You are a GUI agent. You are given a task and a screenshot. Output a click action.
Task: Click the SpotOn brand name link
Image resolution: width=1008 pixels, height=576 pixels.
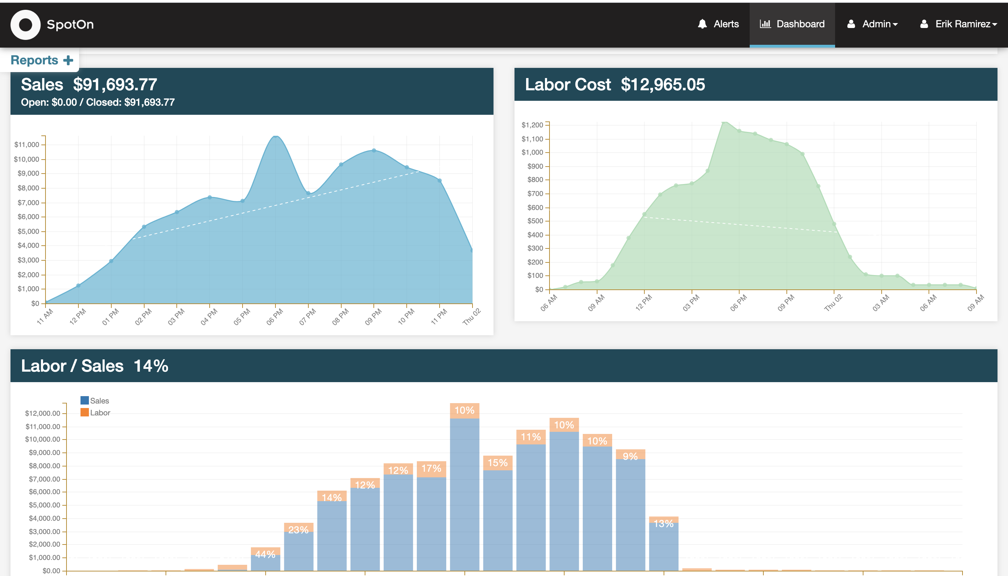[70, 24]
